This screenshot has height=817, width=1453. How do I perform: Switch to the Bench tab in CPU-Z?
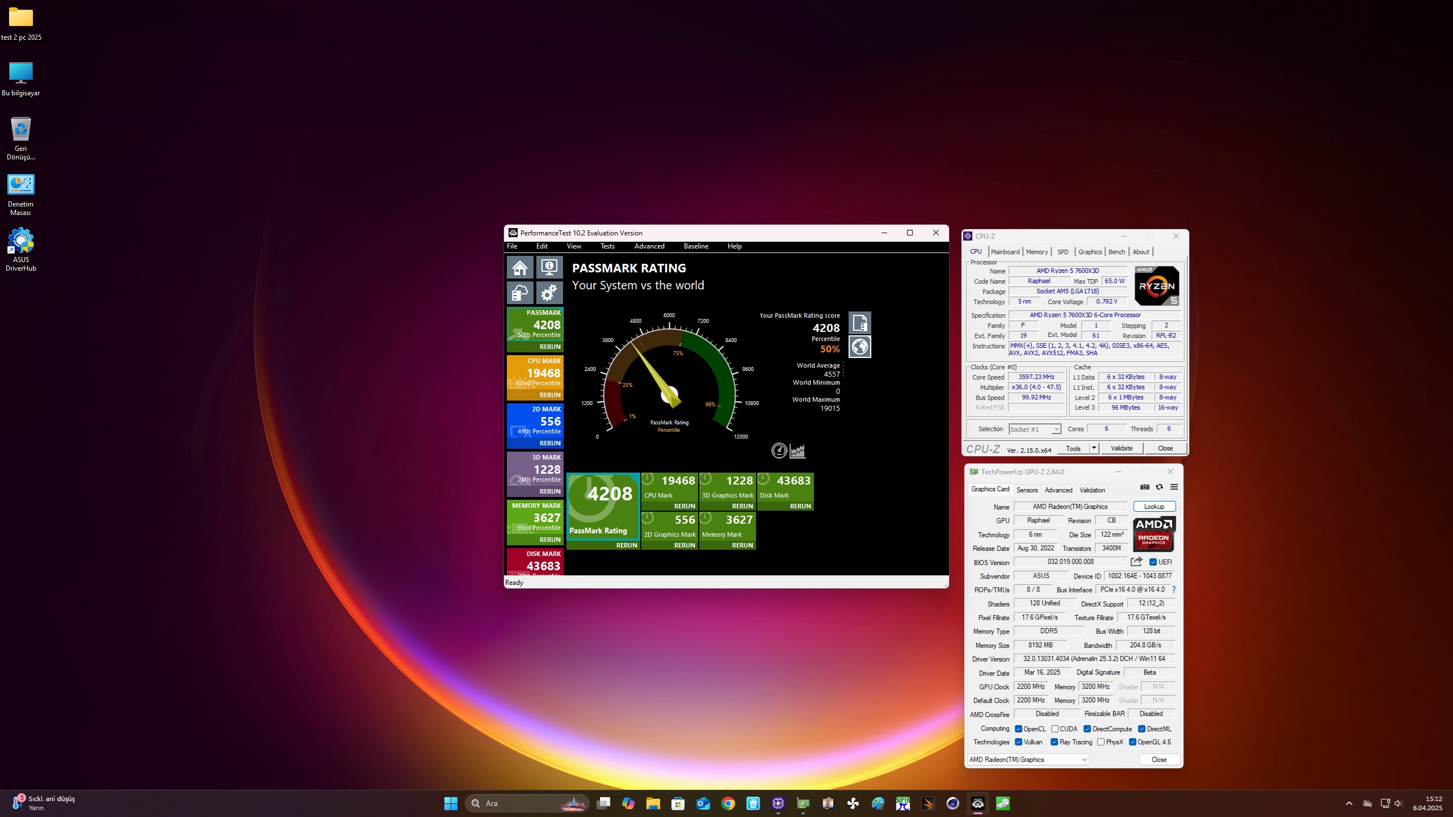[x=1116, y=252]
